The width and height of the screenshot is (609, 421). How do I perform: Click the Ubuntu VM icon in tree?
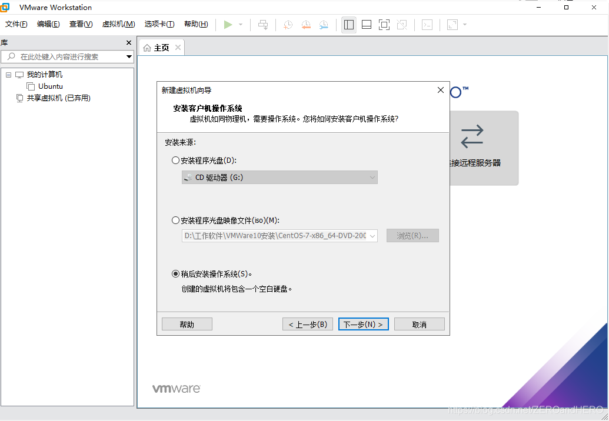tap(31, 86)
